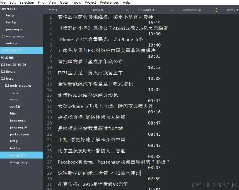Screen dimensions: 239x190
Task: Close the test1.js tab
Action: pos(127,10)
